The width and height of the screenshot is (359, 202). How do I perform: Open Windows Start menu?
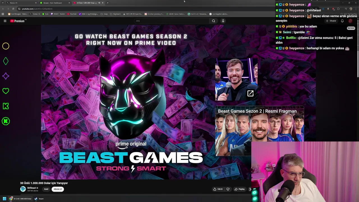click(x=4, y=199)
